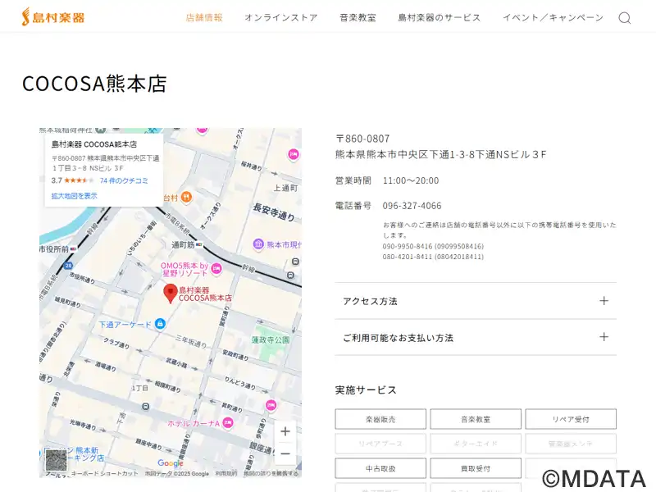The height and width of the screenshot is (492, 656).
Task: Click the mobile number 080-4201-8411
Action: tap(433, 257)
